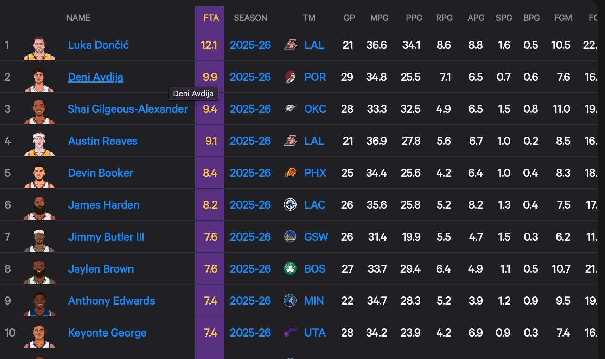Image resolution: width=605 pixels, height=359 pixels.
Task: Click Jaylen Brown's player headshot
Action: tap(39, 272)
